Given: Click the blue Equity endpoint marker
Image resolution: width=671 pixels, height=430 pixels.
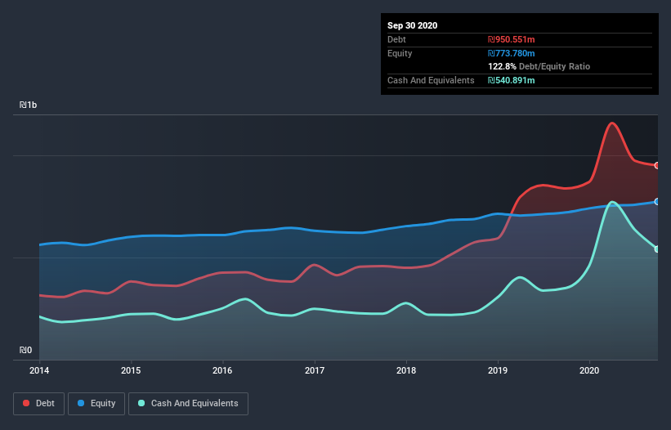Looking at the screenshot, I should 657,202.
